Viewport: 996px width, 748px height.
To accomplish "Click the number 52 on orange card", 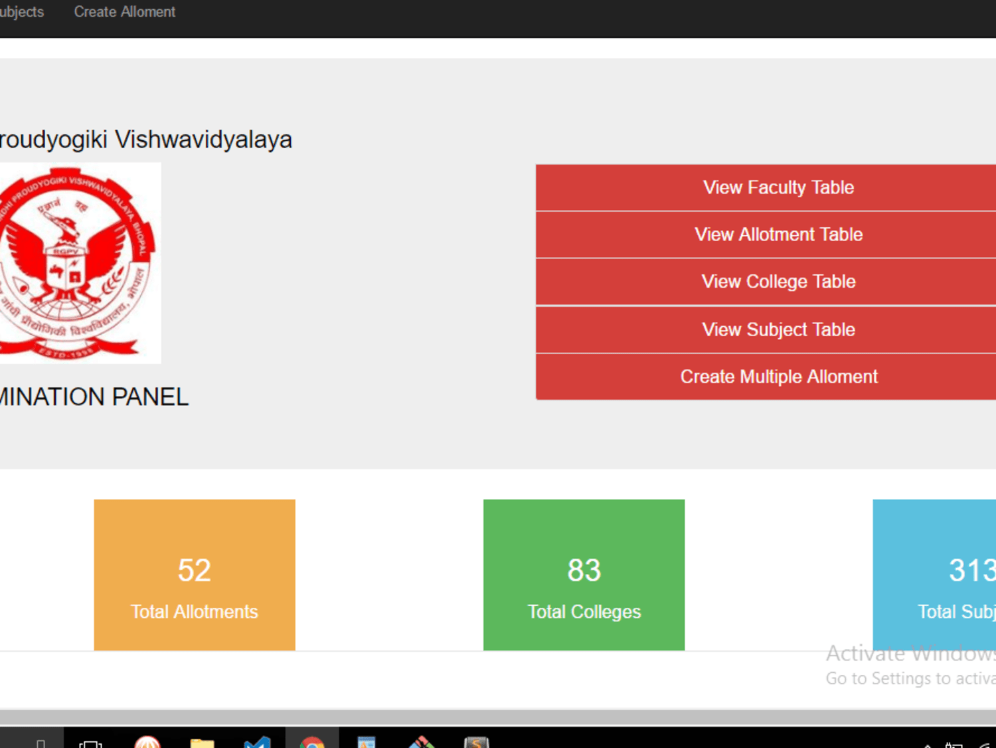I will pyautogui.click(x=195, y=570).
